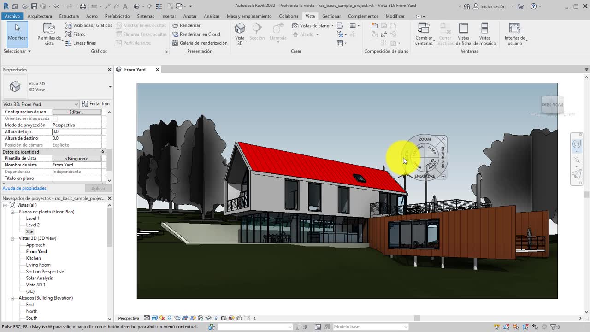The image size is (590, 332).
Task: Open file from quick access toolbar
Action: pyautogui.click(x=25, y=6)
